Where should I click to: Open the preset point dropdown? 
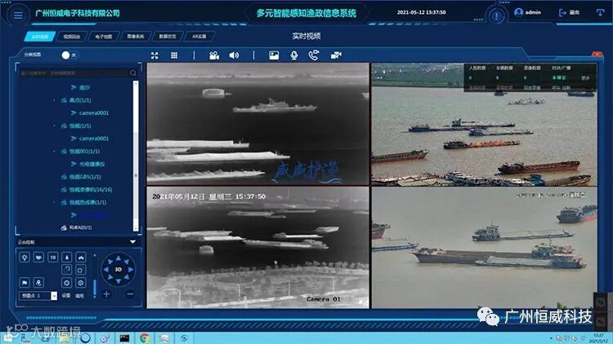pyautogui.click(x=54, y=296)
